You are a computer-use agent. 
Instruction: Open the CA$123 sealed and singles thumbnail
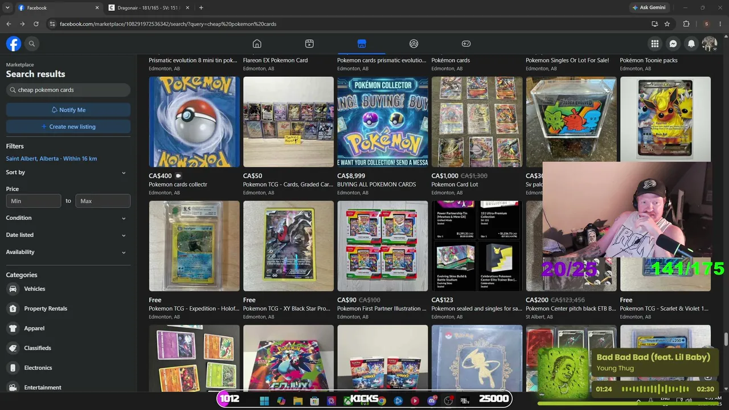coord(477,246)
